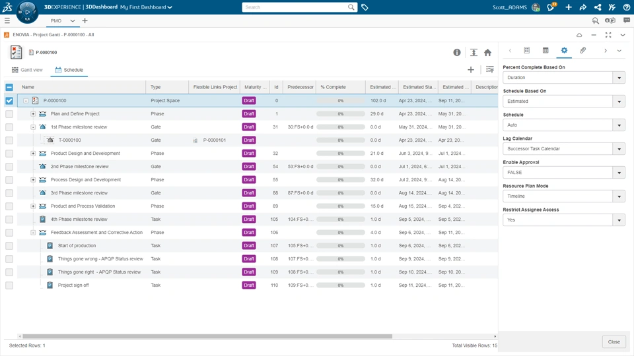Screen dimensions: 634x356
Task: Check the Plan and Define Project row
Action: [x=9, y=114]
